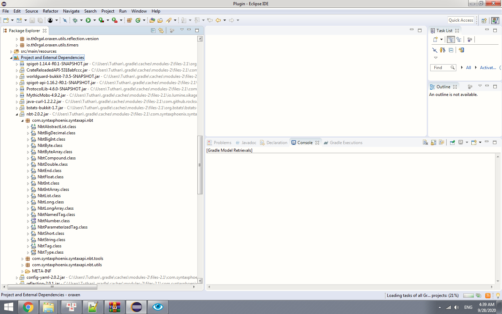Click the loading tasks progress bar
This screenshot has width=502, height=314.
click(x=468, y=296)
